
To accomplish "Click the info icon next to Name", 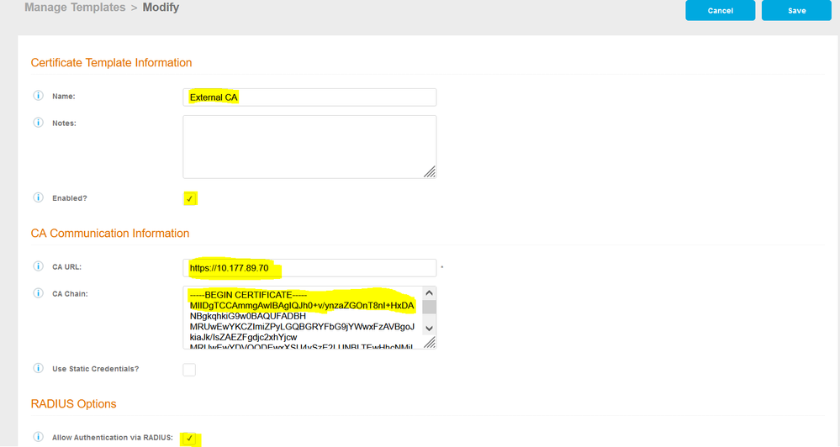I will [38, 97].
